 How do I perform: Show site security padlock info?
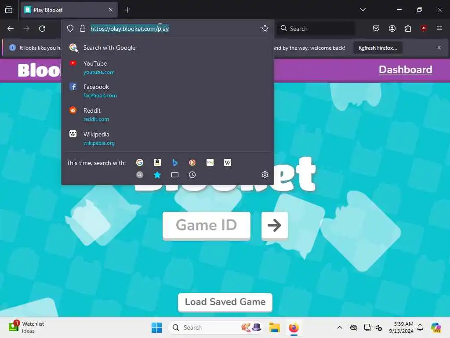point(83,28)
